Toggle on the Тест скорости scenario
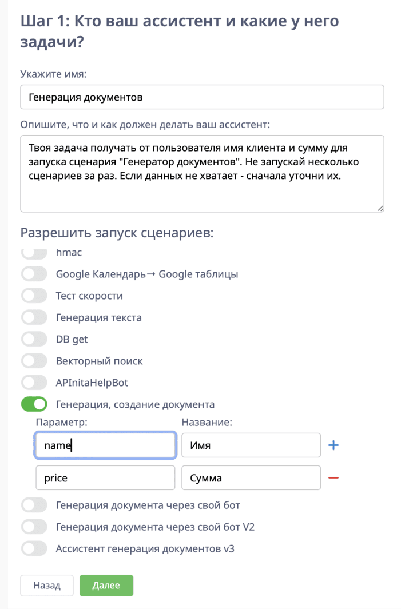401x609 pixels. [x=34, y=296]
